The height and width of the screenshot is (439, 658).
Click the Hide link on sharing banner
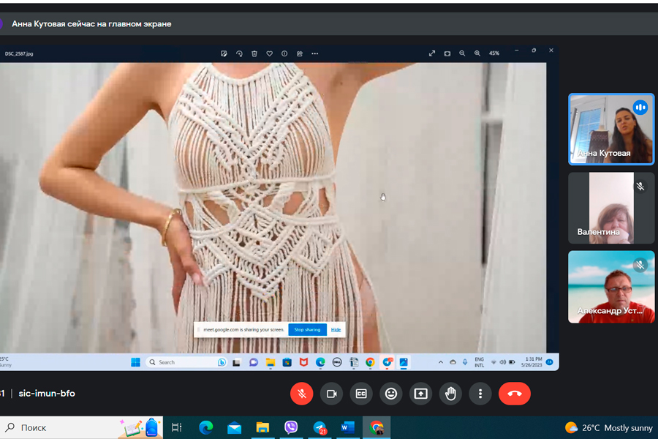[336, 330]
